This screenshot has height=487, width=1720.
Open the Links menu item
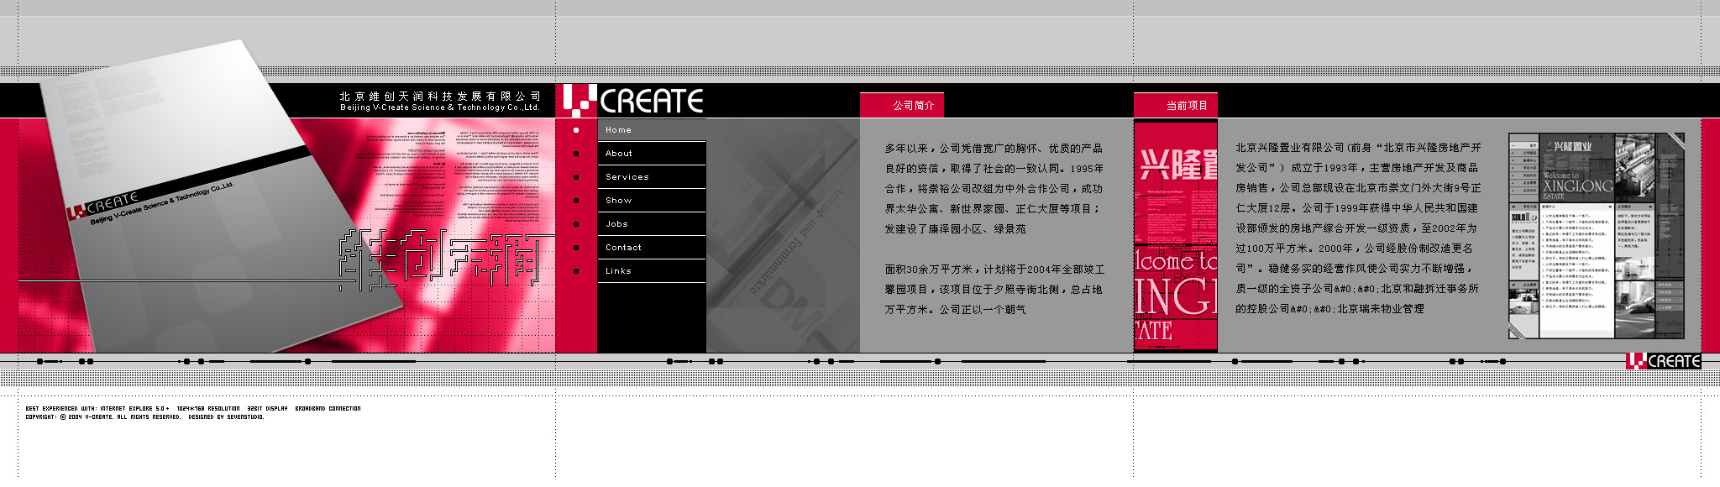[652, 271]
